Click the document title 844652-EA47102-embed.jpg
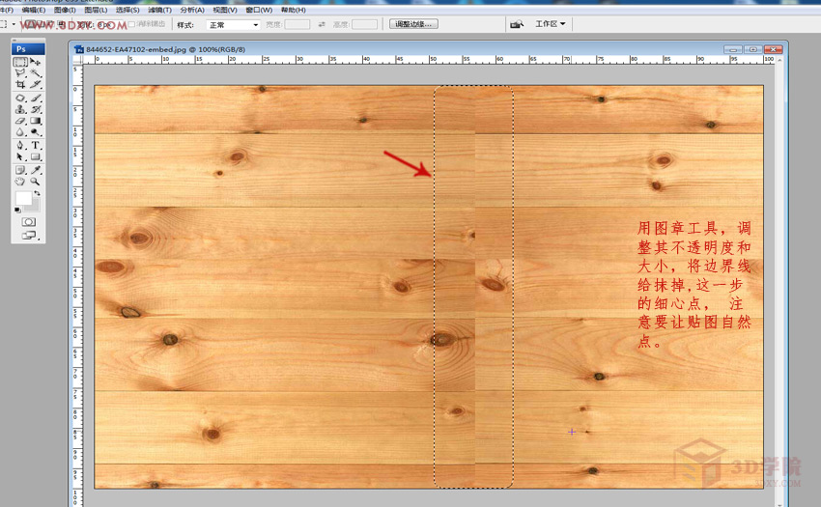 pyautogui.click(x=136, y=49)
